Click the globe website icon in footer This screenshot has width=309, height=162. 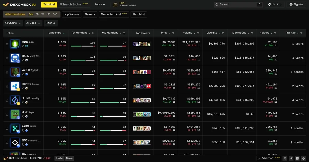(x=304, y=158)
